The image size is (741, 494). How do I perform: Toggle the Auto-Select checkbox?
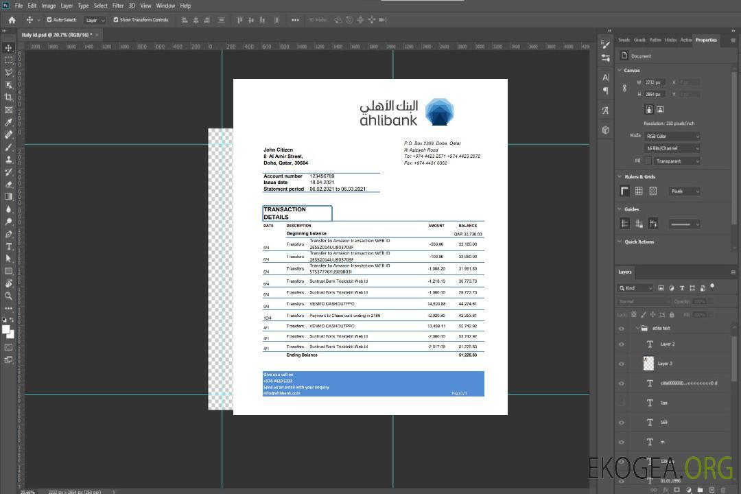[x=49, y=20]
